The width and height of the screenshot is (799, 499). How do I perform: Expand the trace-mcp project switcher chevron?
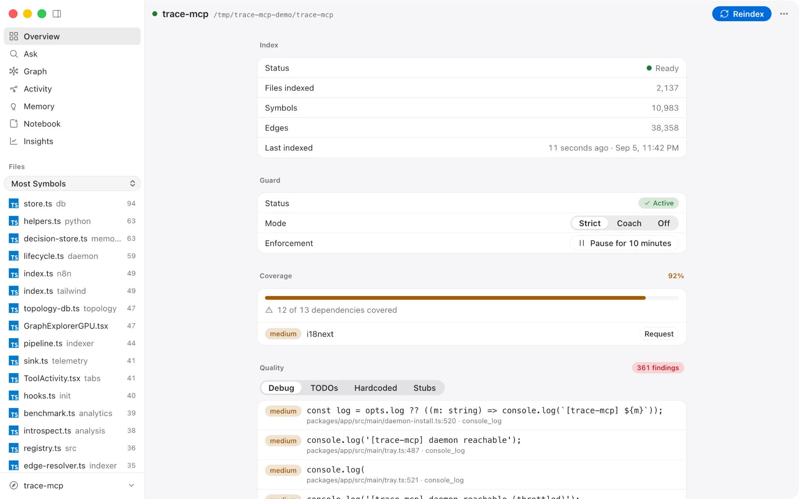[132, 485]
